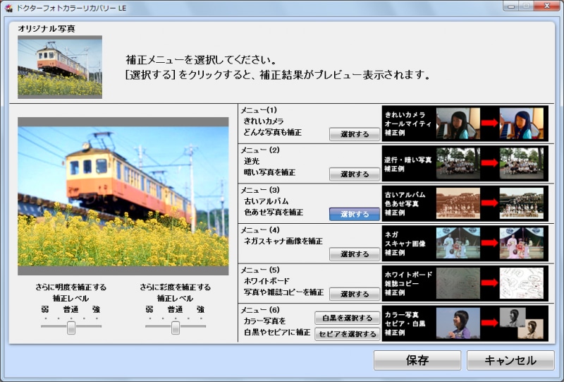
Task: Click instruction 補正メニューを選択してください。
Action: 201,60
